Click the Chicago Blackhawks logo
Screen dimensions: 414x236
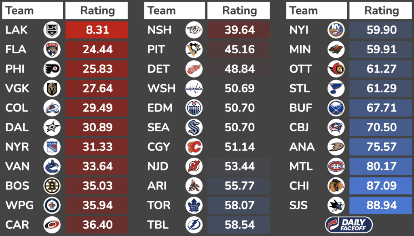tap(336, 186)
